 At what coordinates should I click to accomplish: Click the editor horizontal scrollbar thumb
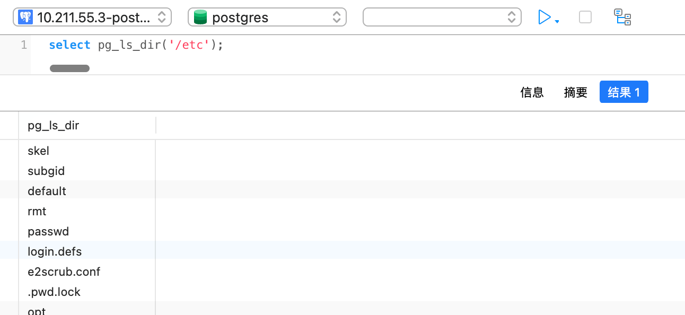[69, 68]
